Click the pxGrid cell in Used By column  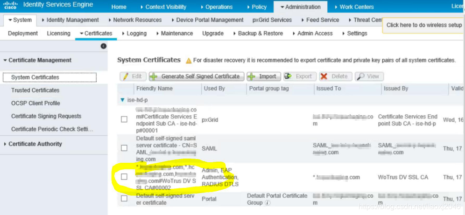(x=210, y=120)
